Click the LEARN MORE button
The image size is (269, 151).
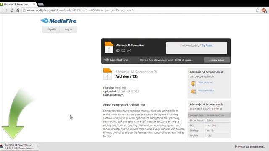[x=217, y=60]
